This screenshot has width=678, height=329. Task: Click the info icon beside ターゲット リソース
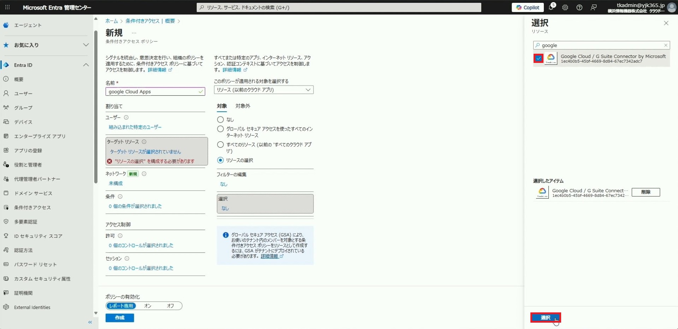[144, 142]
